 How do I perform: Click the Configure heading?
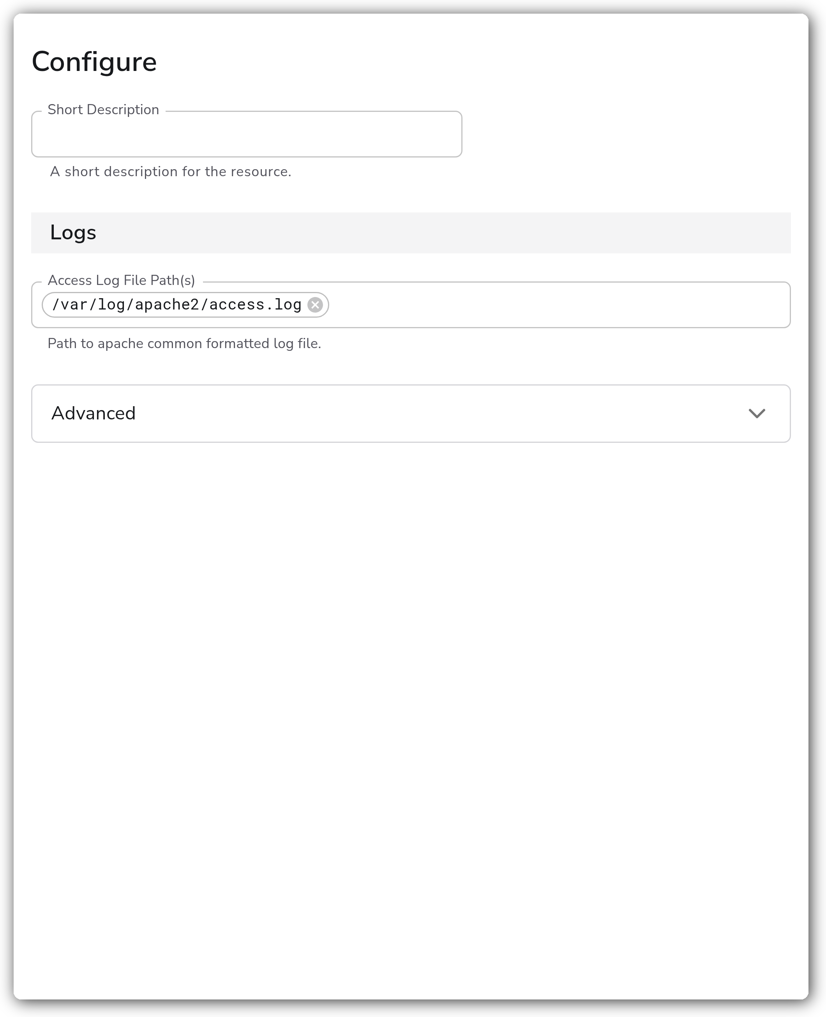tap(94, 62)
